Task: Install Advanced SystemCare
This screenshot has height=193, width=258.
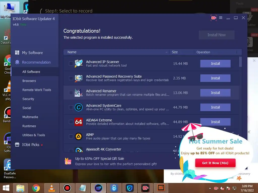Action: [x=215, y=107]
